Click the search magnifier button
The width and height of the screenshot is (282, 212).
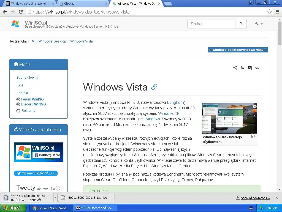241,24
